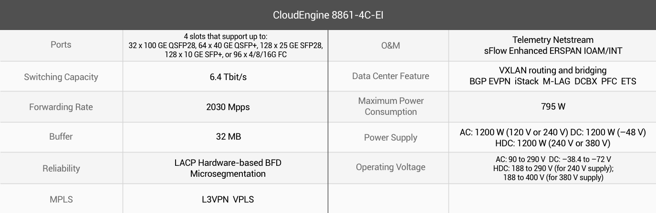Click the CloudEngine 8861-4C-EI table header
The height and width of the screenshot is (213, 656).
(328, 15)
